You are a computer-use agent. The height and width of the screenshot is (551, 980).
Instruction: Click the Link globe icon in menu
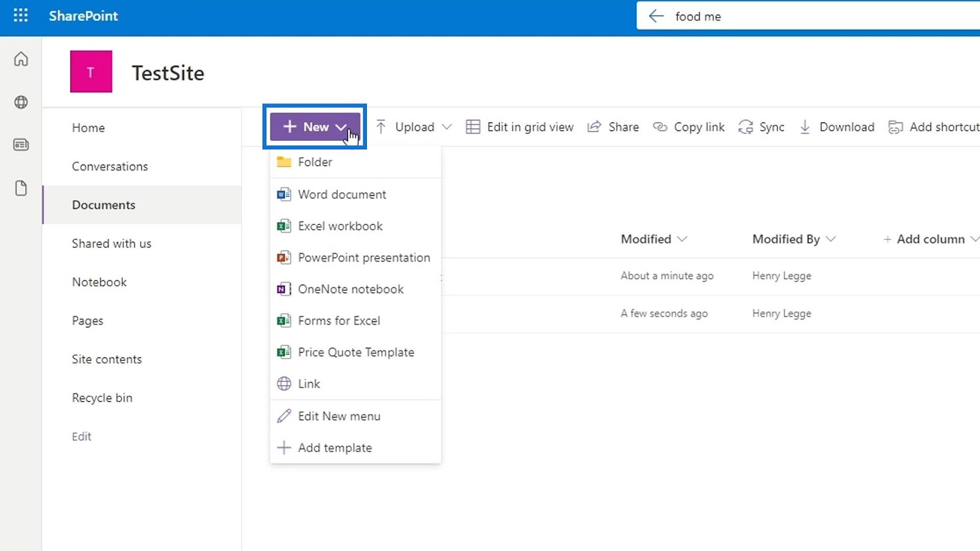point(284,384)
